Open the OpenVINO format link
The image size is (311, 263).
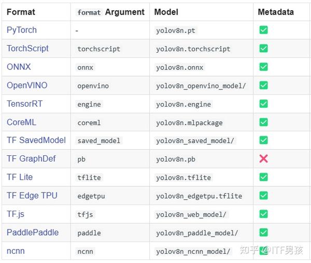pos(27,85)
